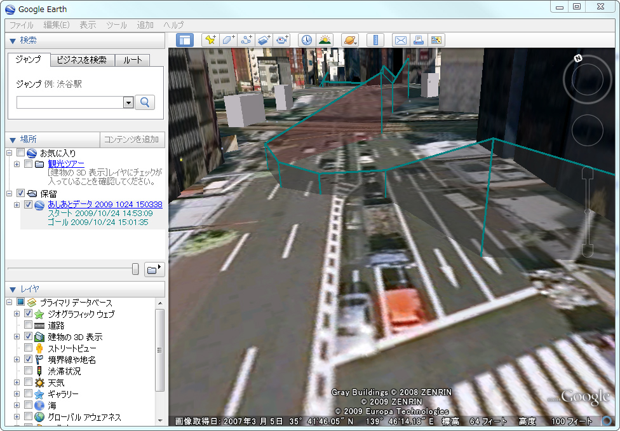Start recording a tour
The image size is (620, 431).
point(281,39)
